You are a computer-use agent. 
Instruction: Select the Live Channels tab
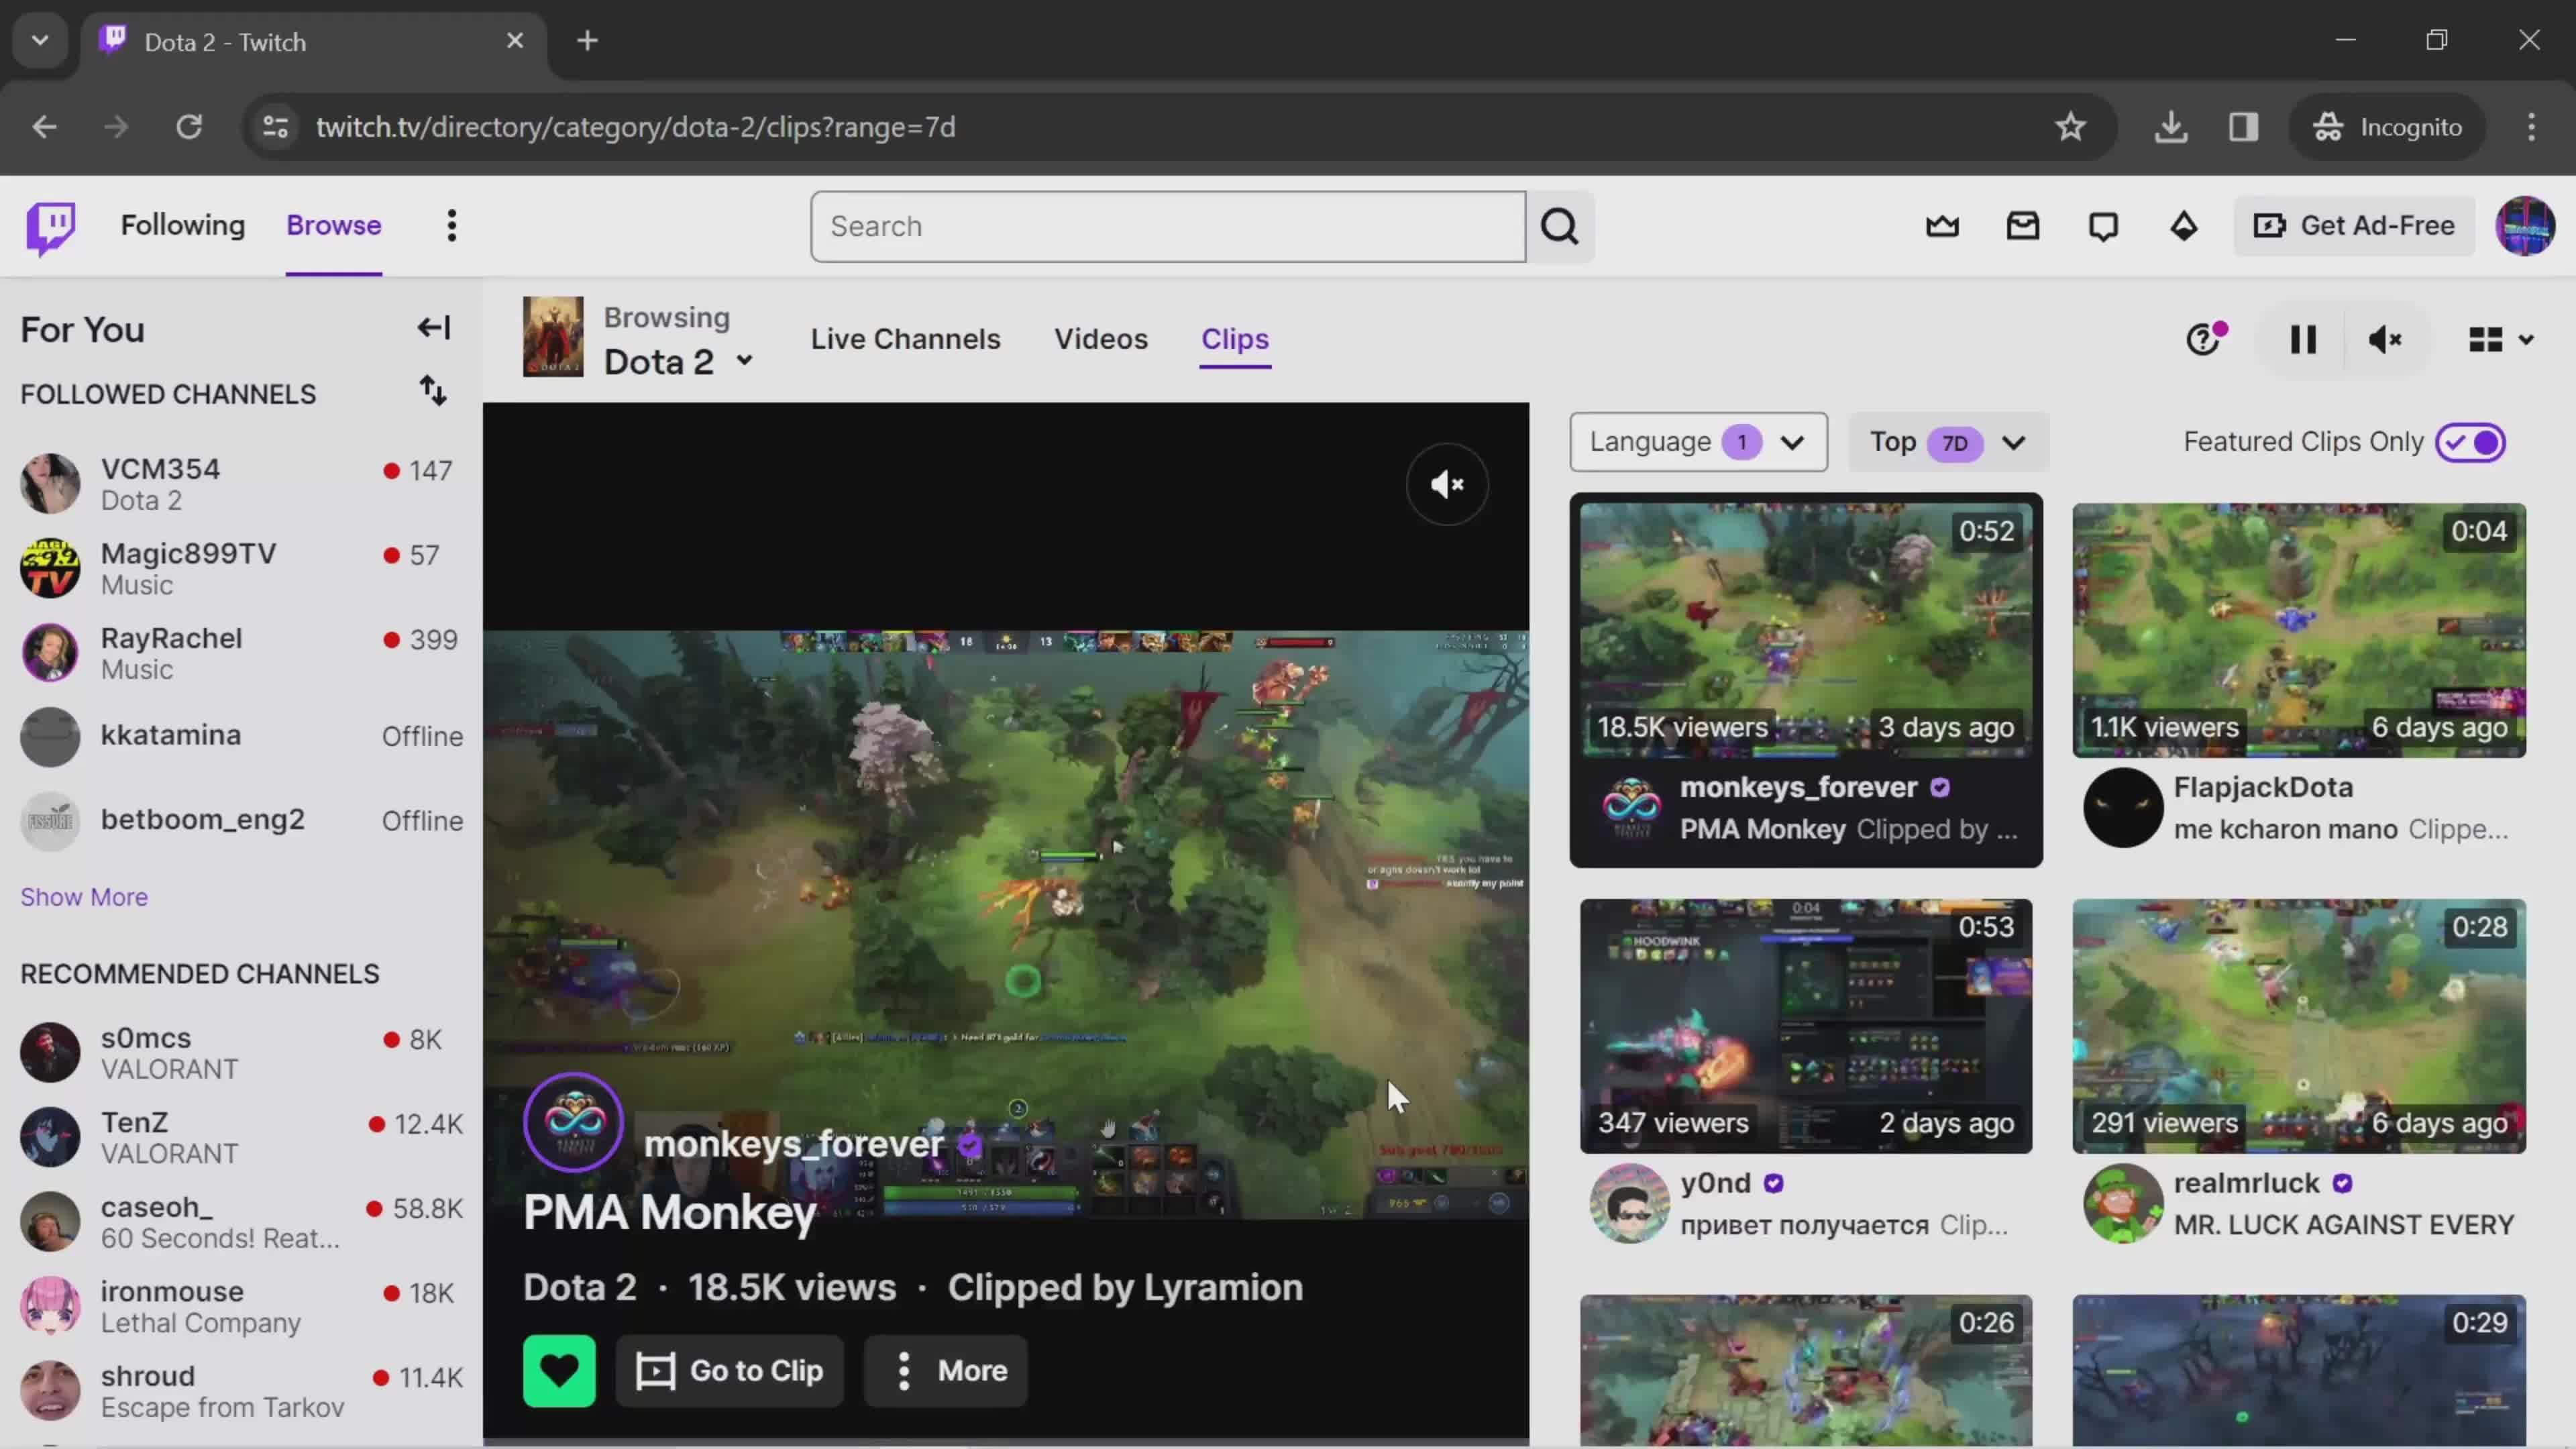pos(906,338)
